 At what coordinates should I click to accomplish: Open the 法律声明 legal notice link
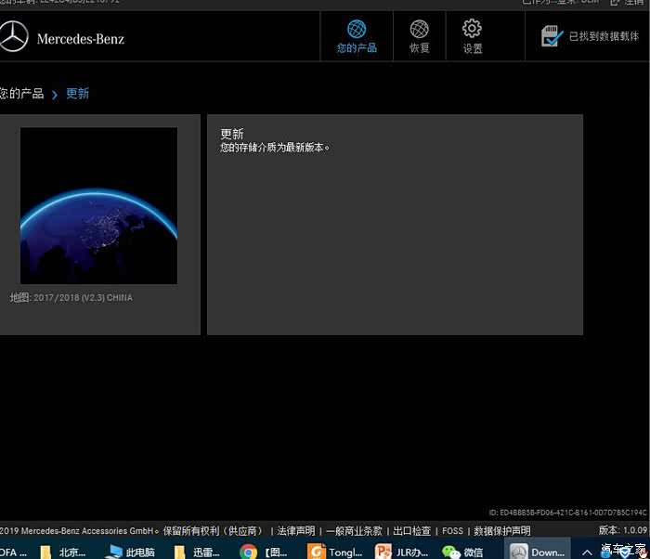[296, 531]
